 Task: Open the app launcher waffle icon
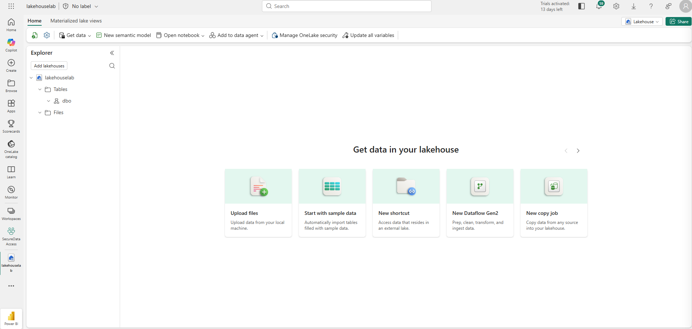point(11,6)
